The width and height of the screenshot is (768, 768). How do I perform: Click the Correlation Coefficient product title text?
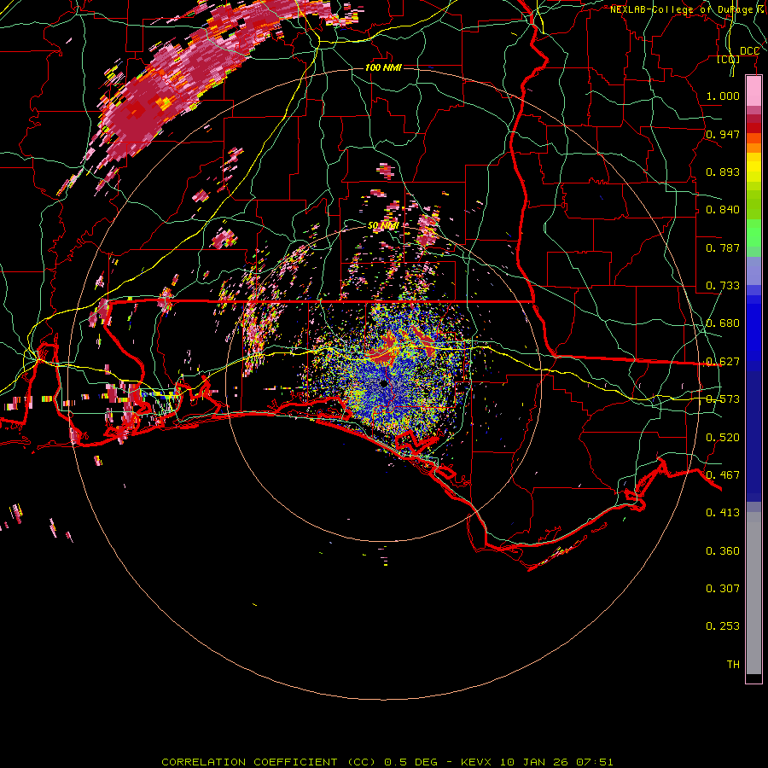pyautogui.click(x=387, y=762)
